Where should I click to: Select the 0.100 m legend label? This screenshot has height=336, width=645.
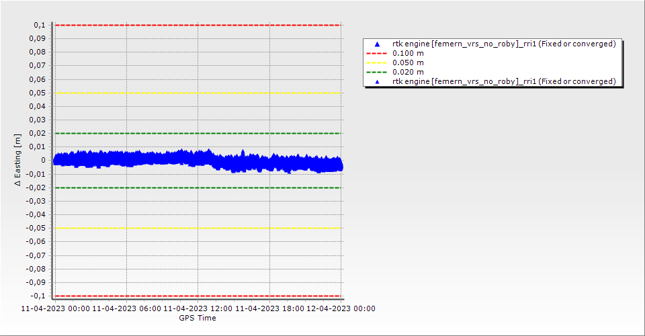408,53
